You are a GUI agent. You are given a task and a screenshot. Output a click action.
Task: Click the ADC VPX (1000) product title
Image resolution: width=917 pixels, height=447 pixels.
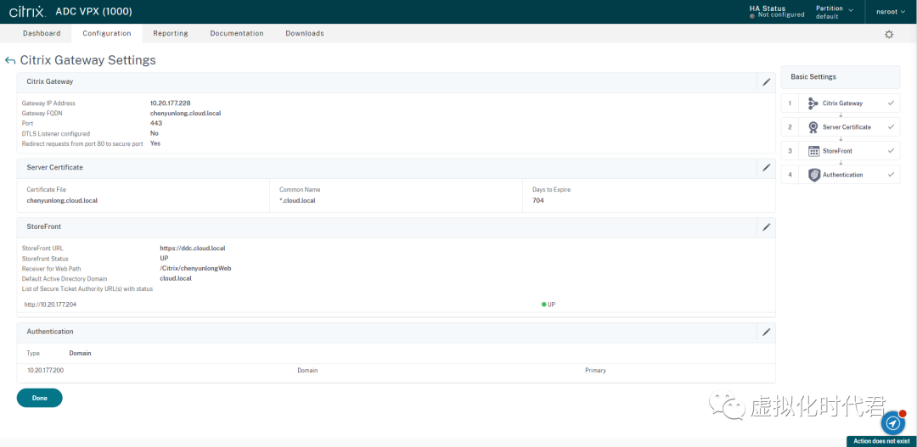coord(93,12)
